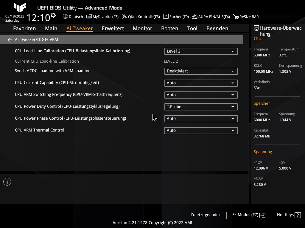Change language via Deutsch button
Screen dimensions: 305x228
[73, 17]
